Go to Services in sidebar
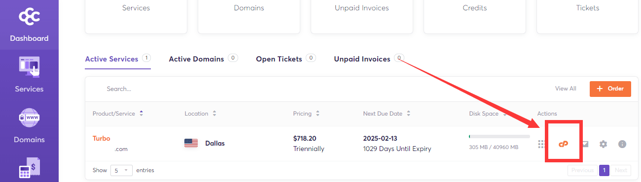The width and height of the screenshot is (641, 182). coord(29,75)
